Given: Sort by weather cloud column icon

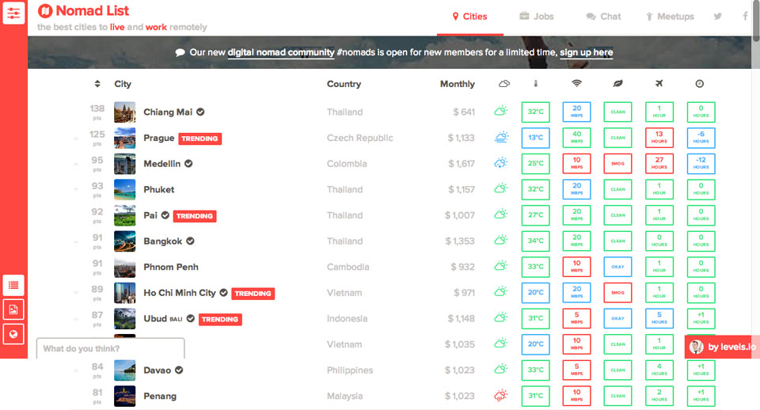Looking at the screenshot, I should 503,84.
